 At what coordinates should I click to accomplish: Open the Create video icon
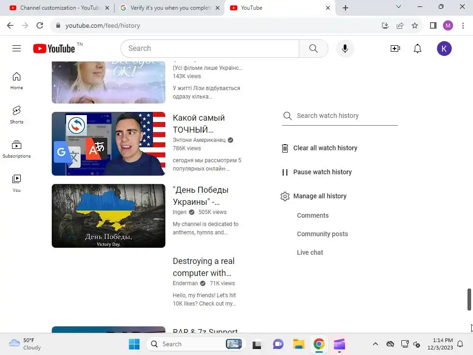point(395,48)
